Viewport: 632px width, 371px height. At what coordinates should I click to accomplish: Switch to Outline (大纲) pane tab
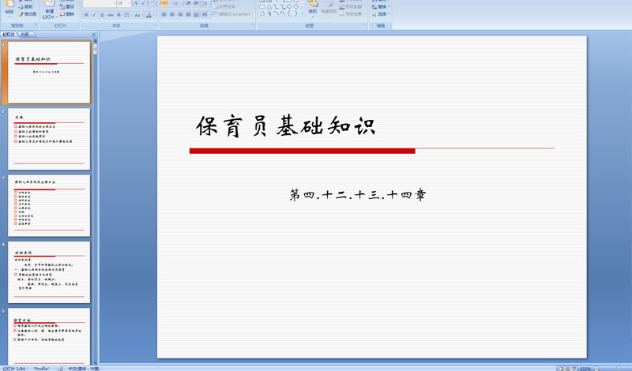25,34
